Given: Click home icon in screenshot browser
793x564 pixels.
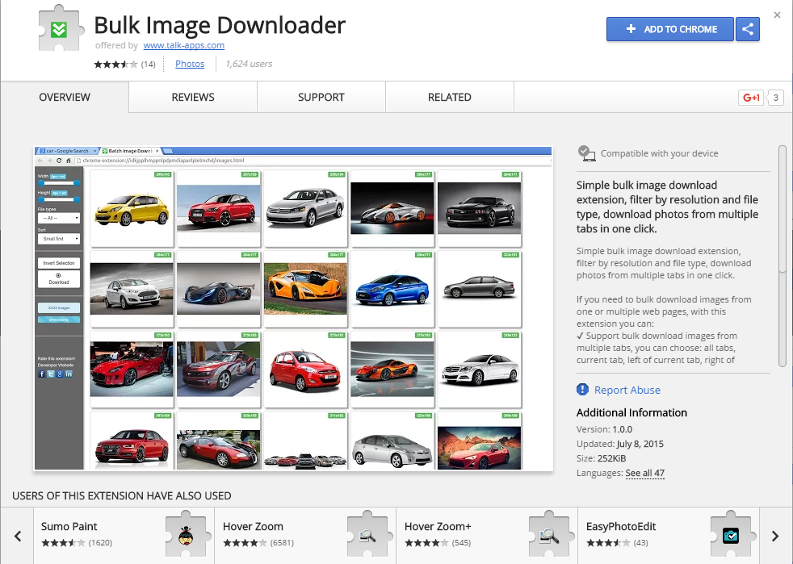Looking at the screenshot, I should click(69, 161).
